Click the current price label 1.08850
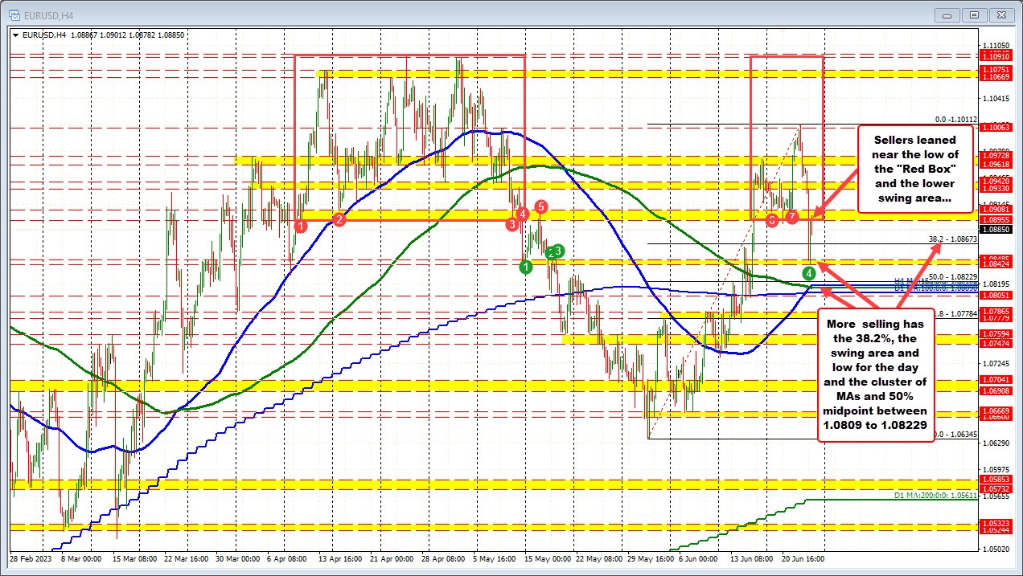The width and height of the screenshot is (1023, 576). (x=996, y=229)
